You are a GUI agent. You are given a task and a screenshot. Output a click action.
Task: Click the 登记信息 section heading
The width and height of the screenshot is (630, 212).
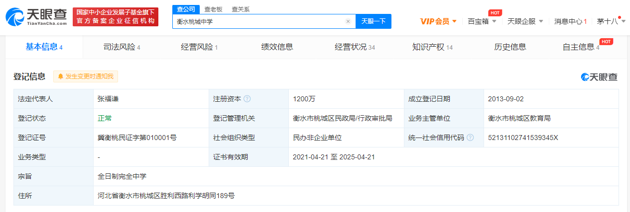[29, 76]
